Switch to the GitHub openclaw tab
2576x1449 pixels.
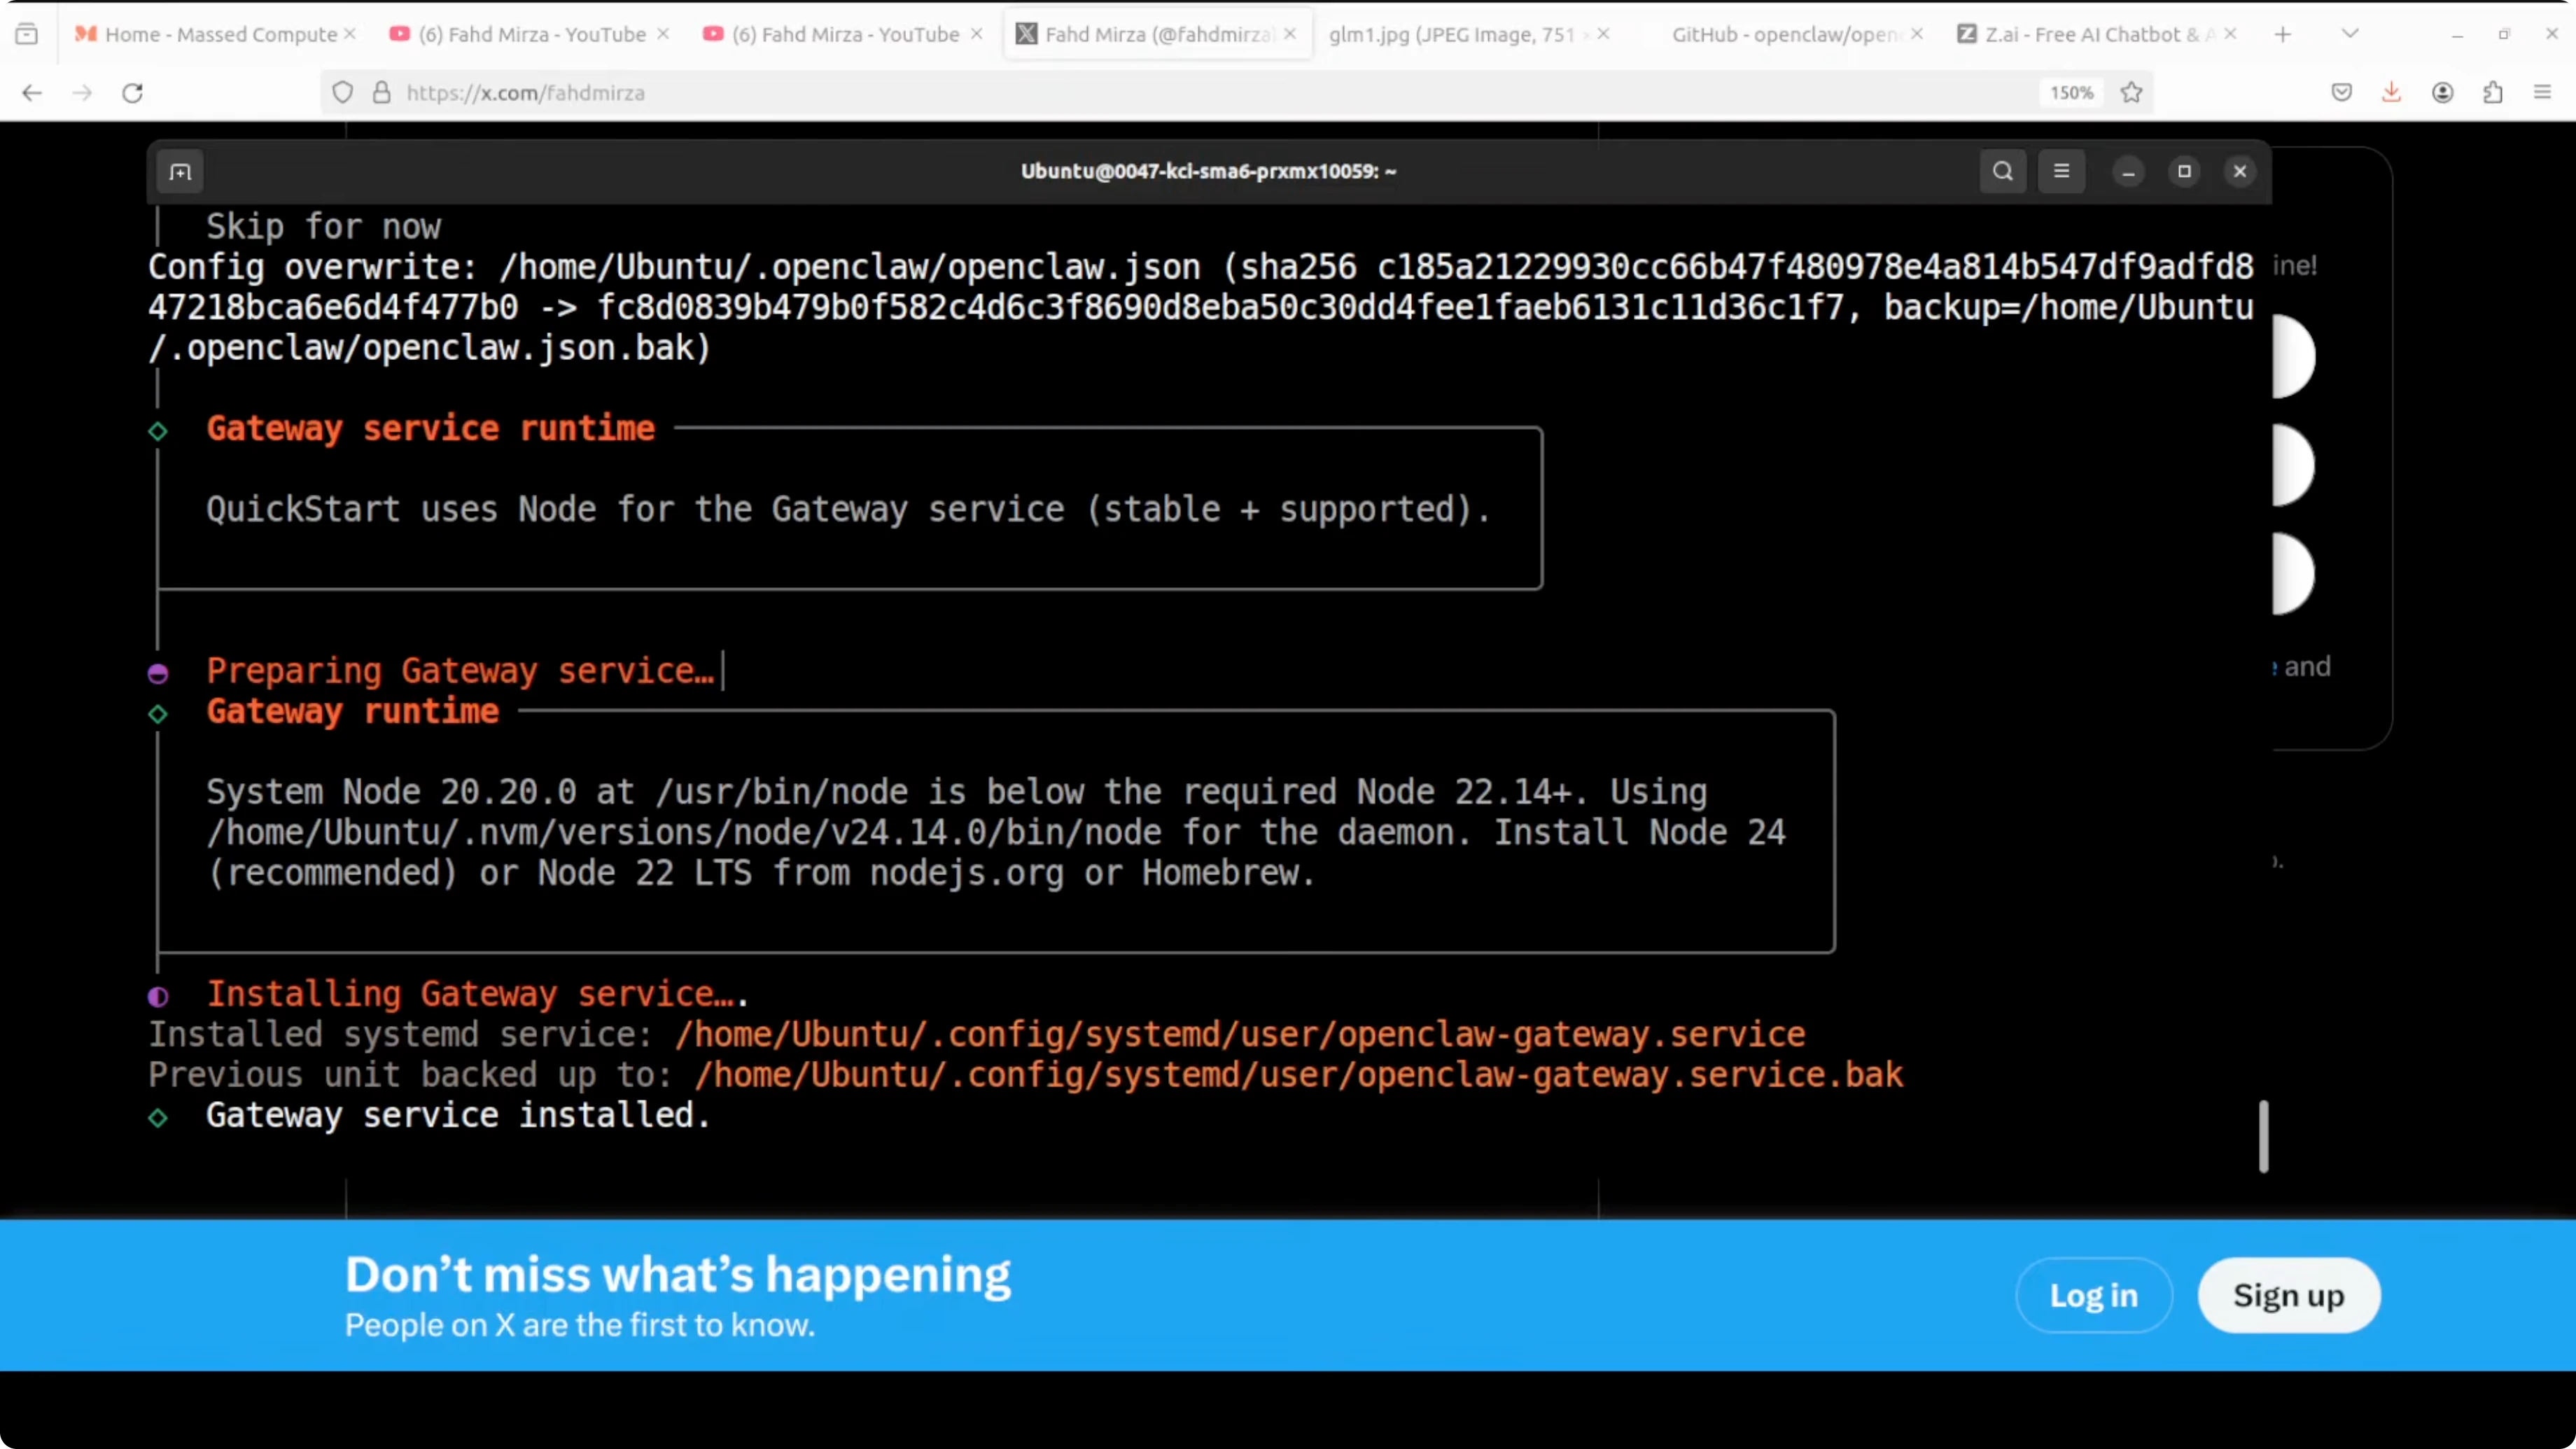[1780, 33]
